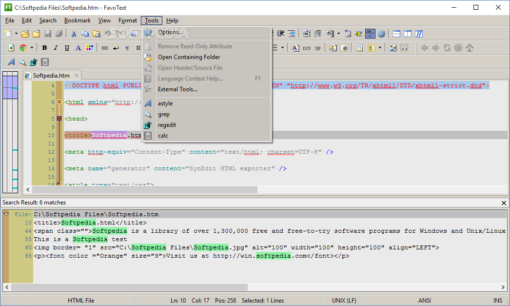The width and height of the screenshot is (510, 306).
Task: Select regedit in the Tools menu
Action: (207, 125)
